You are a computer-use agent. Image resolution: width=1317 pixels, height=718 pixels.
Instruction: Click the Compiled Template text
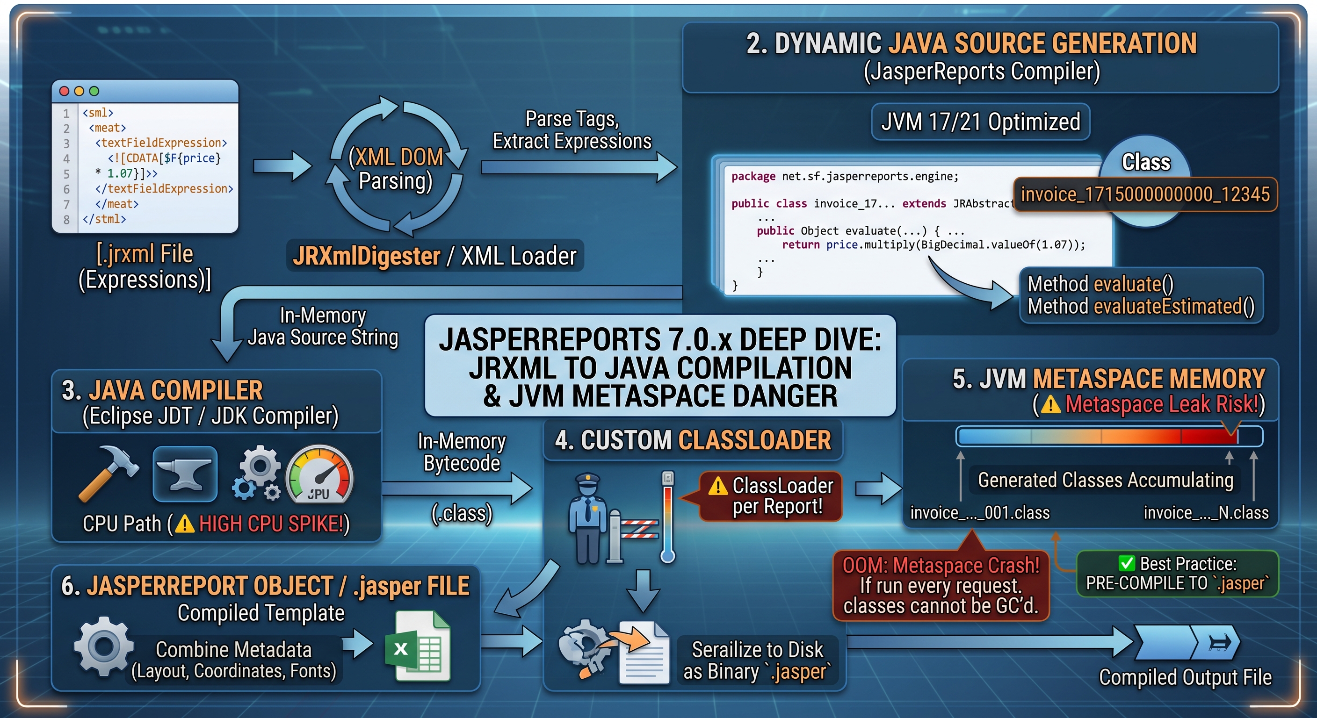click(x=261, y=613)
